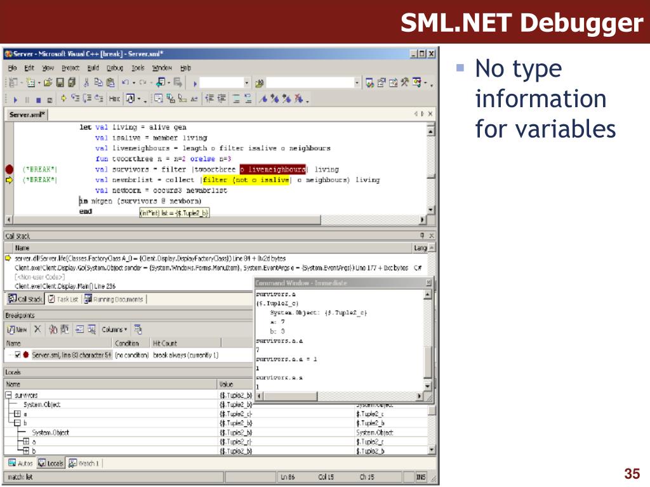Click the Solution Explorer toolbar icon

click(x=369, y=83)
